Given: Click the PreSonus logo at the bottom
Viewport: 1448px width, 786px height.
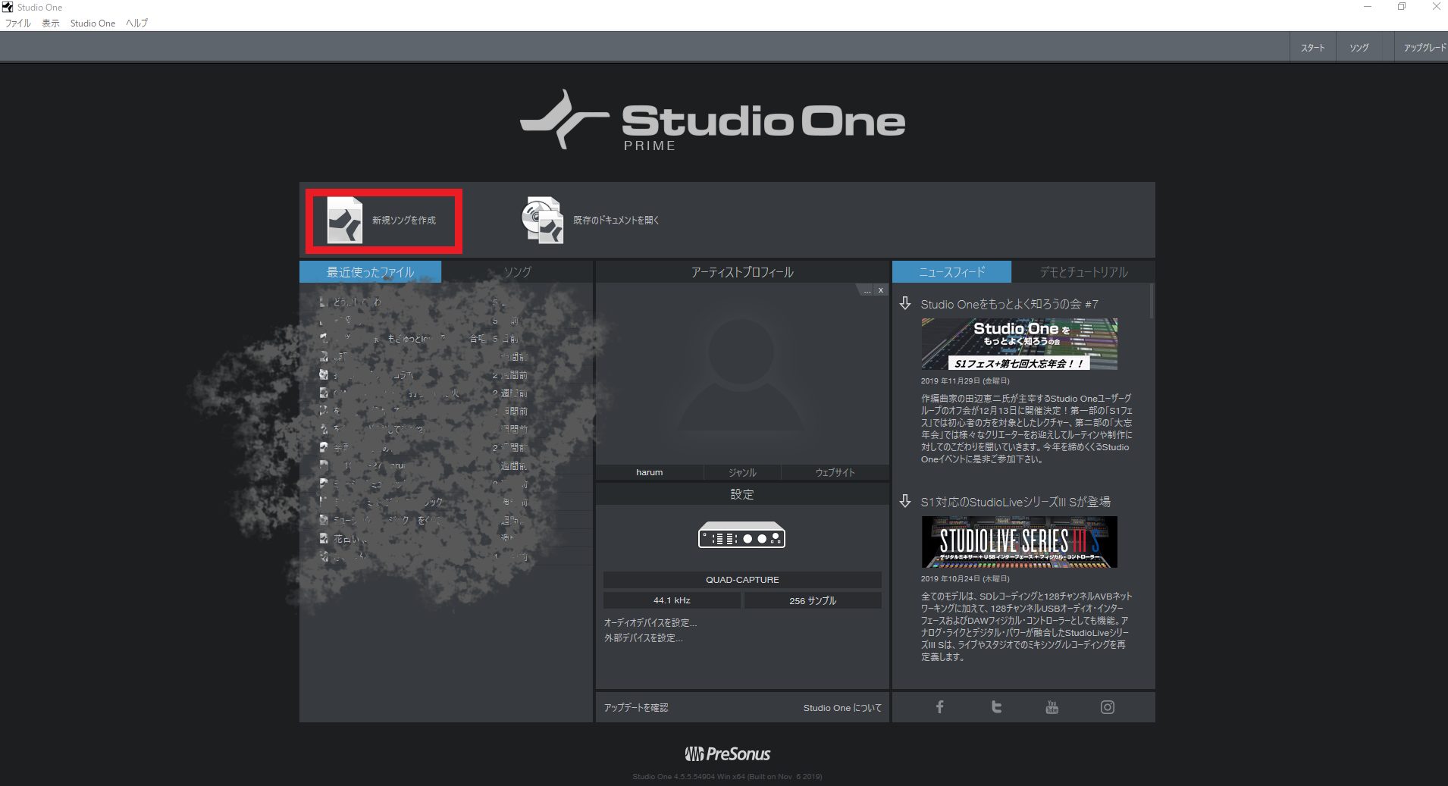Looking at the screenshot, I should [727, 753].
